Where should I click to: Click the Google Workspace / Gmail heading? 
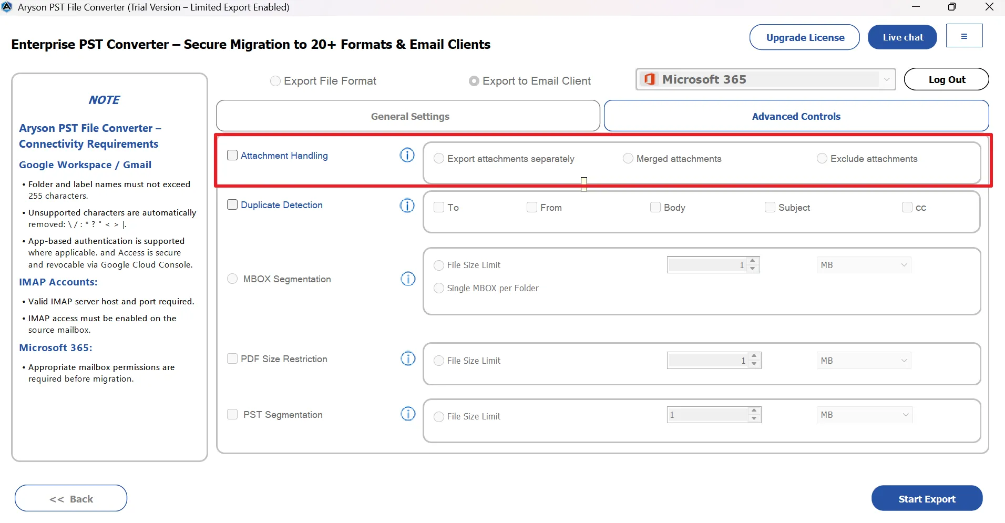(85, 165)
